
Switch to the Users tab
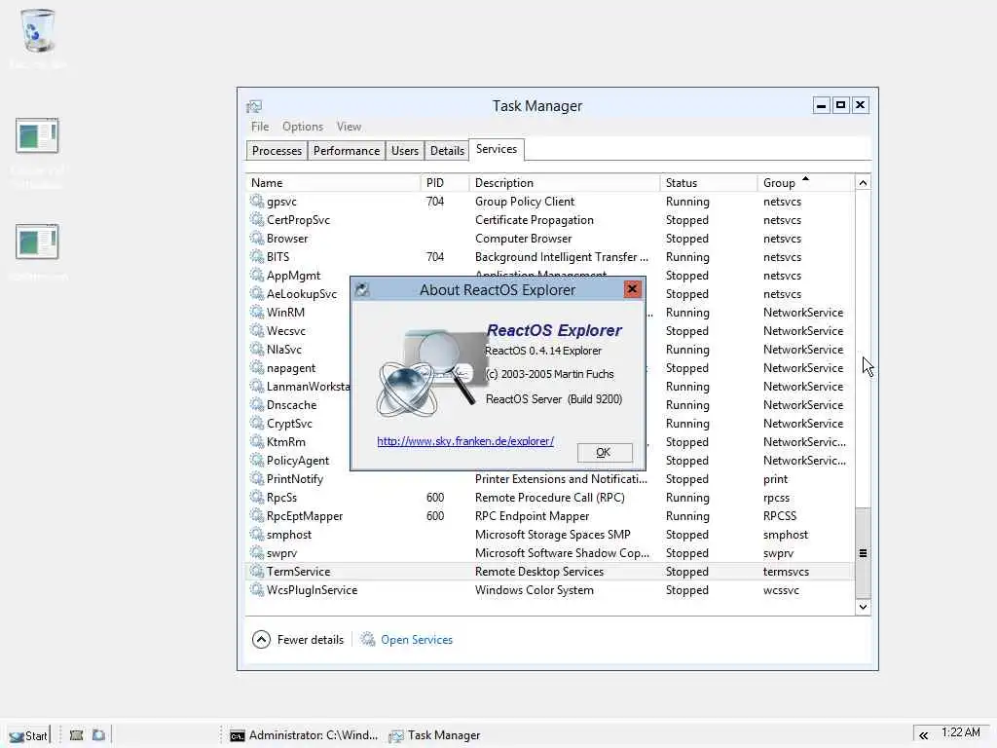[404, 151]
